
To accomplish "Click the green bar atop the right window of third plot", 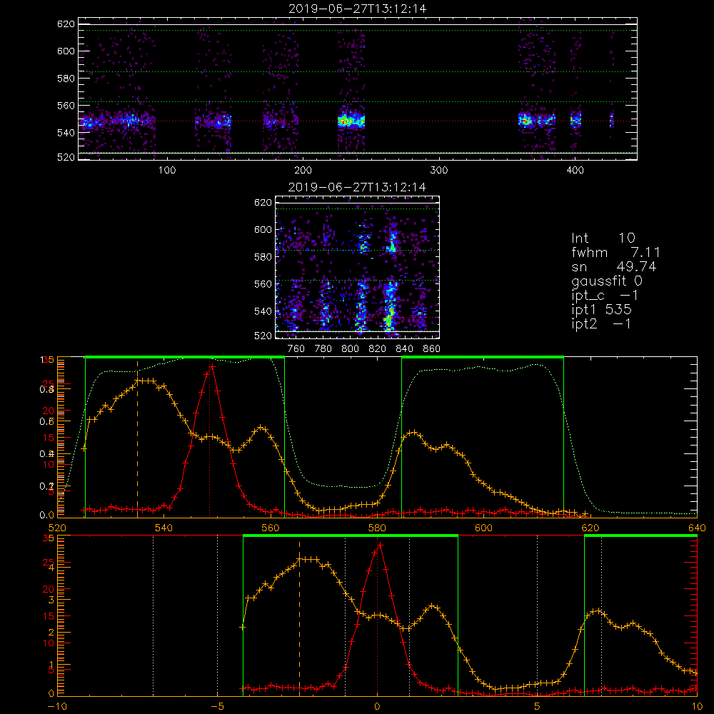I will [x=483, y=358].
